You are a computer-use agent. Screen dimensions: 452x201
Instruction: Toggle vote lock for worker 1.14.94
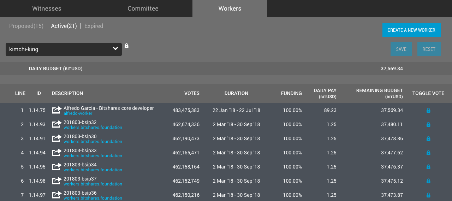pos(428,153)
